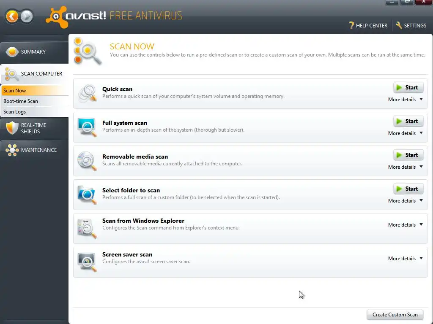Start the Removable media scan

coord(408,155)
